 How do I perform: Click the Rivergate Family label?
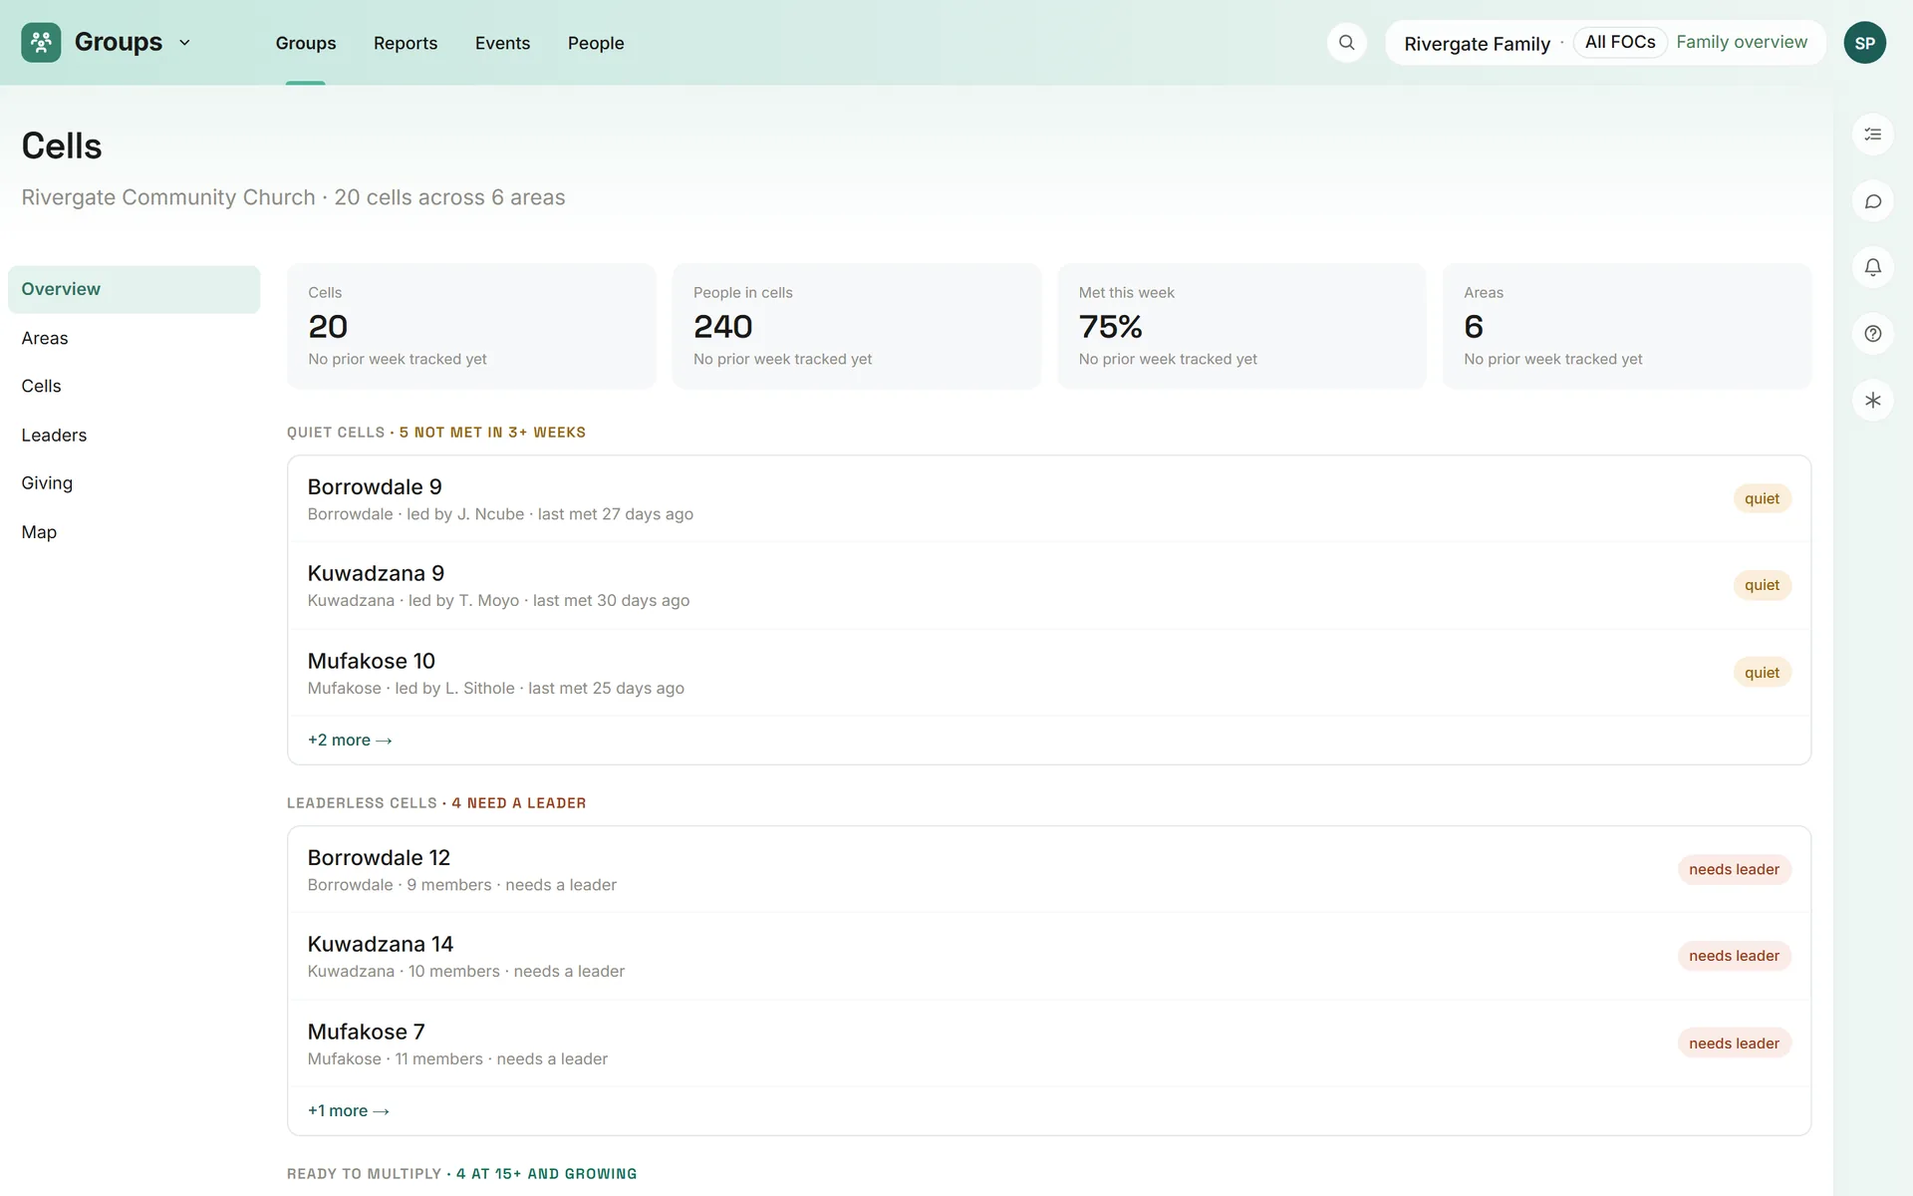[x=1477, y=44]
